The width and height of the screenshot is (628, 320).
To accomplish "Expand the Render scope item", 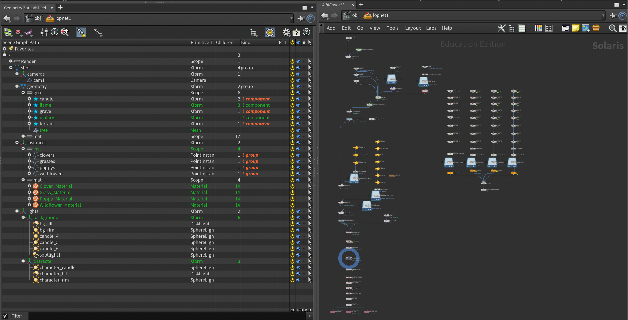I will pos(11,61).
